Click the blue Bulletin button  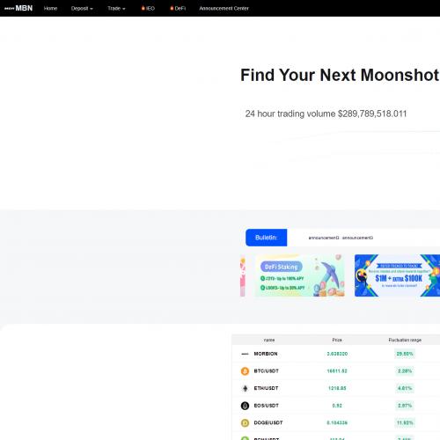267,238
